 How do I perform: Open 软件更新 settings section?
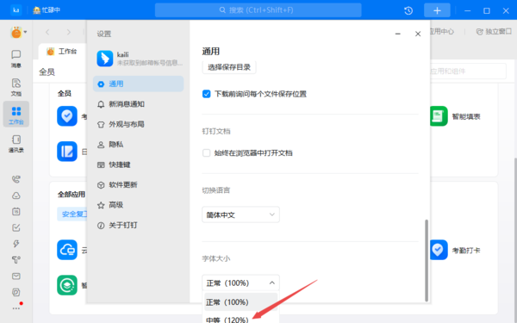click(138, 184)
